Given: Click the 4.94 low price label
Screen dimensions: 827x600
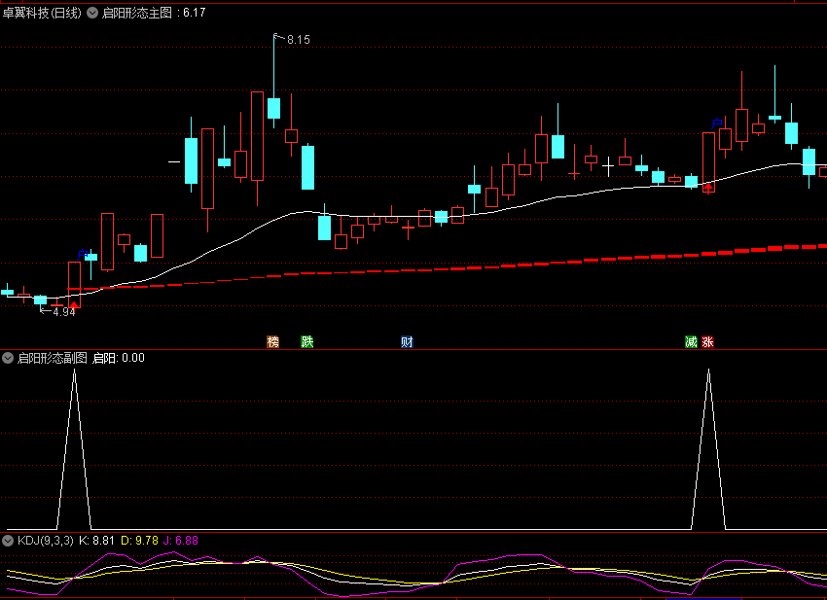Looking at the screenshot, I should (x=64, y=312).
